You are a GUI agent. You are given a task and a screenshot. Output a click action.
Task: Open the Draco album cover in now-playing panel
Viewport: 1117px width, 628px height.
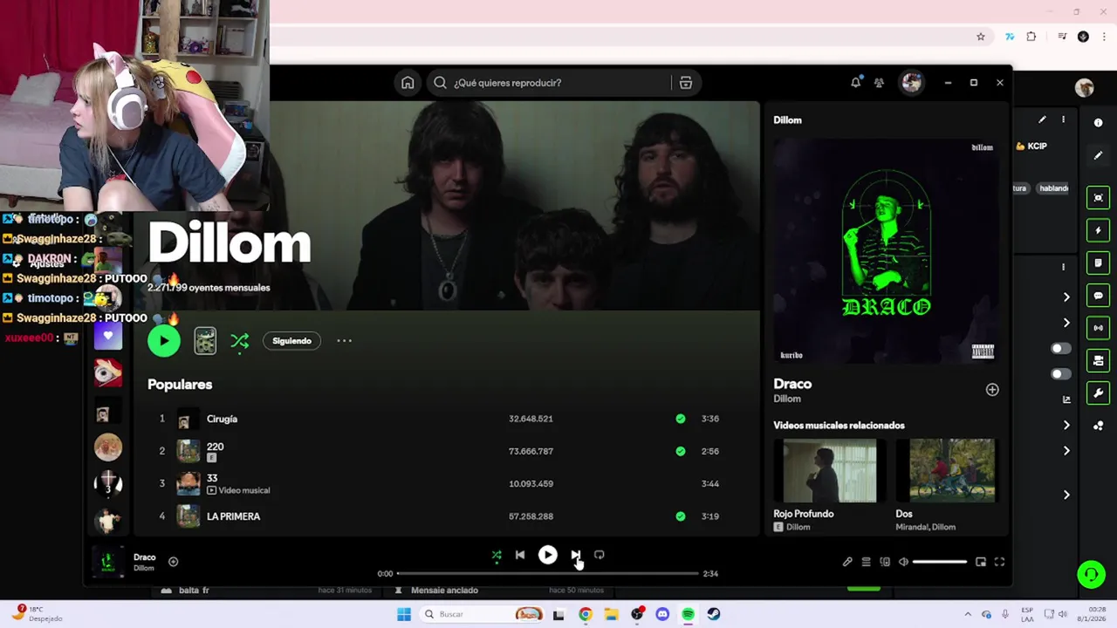coord(887,250)
